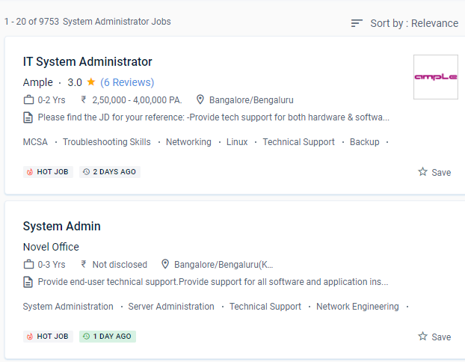Click the 2 DAYS AGO clock badge

click(x=110, y=172)
